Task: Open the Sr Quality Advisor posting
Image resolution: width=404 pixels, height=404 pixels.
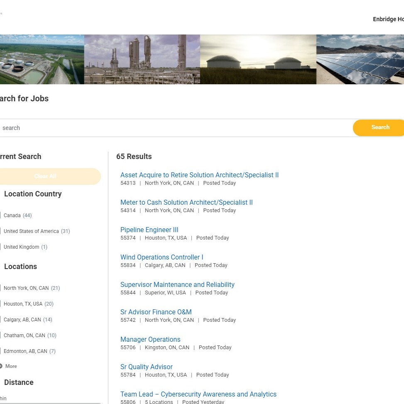Action: pyautogui.click(x=146, y=367)
